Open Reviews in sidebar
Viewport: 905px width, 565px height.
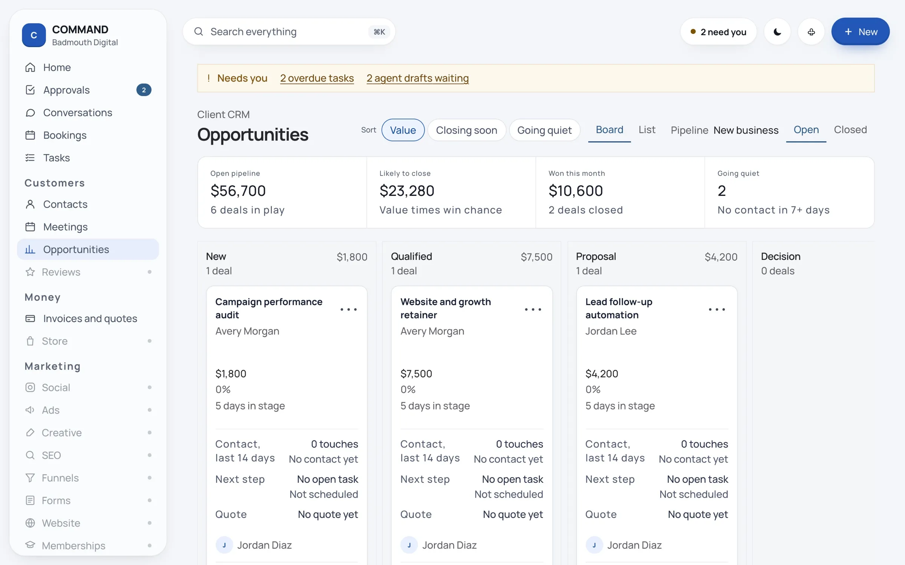88,272
